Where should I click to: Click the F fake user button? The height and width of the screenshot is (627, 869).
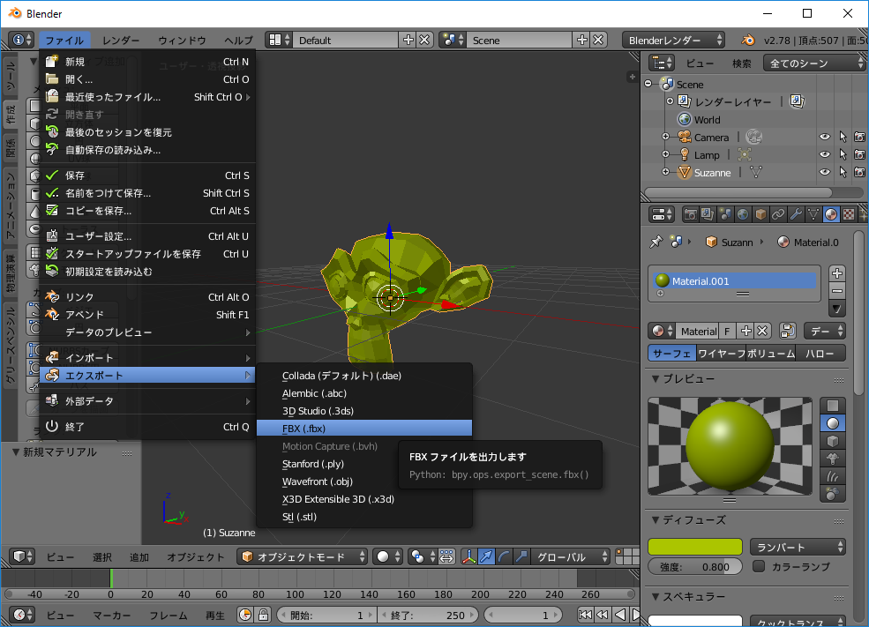(x=727, y=332)
